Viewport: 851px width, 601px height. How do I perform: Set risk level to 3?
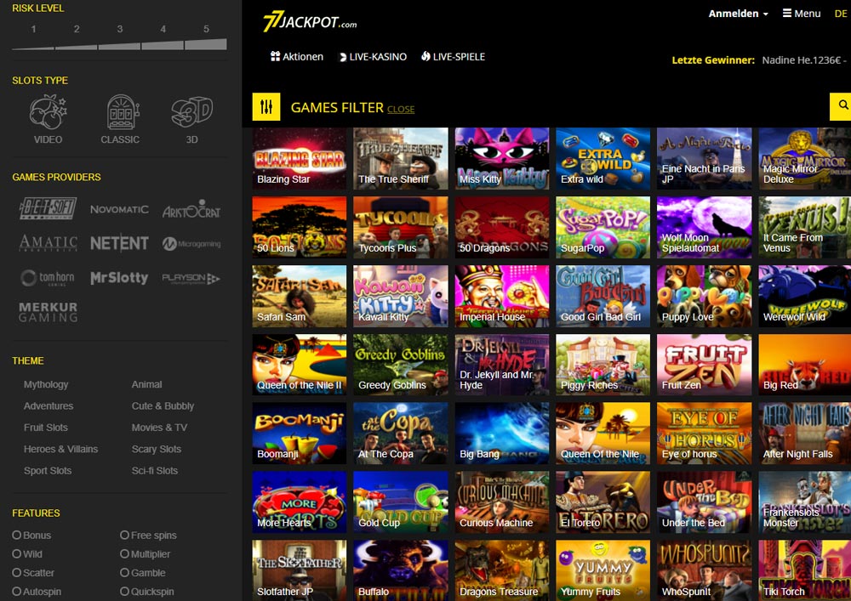tap(119, 38)
